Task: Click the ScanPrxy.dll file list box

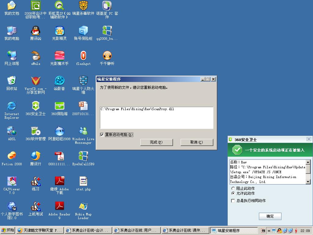Action: point(157,118)
